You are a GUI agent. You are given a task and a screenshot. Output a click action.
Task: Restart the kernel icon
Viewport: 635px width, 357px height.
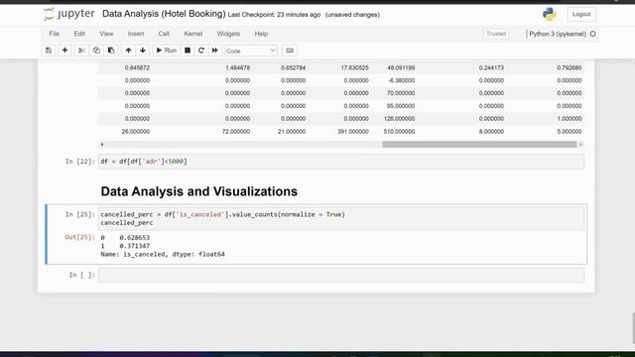200,51
